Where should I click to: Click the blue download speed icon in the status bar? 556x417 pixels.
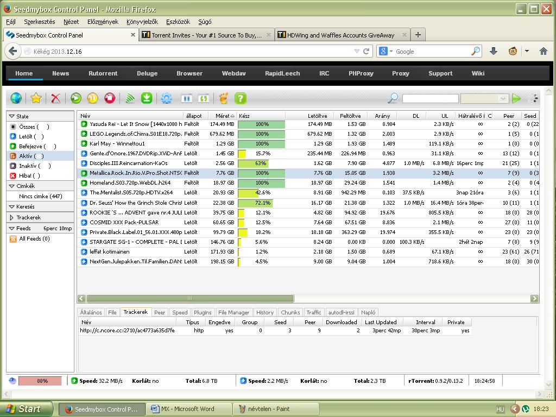243,381
